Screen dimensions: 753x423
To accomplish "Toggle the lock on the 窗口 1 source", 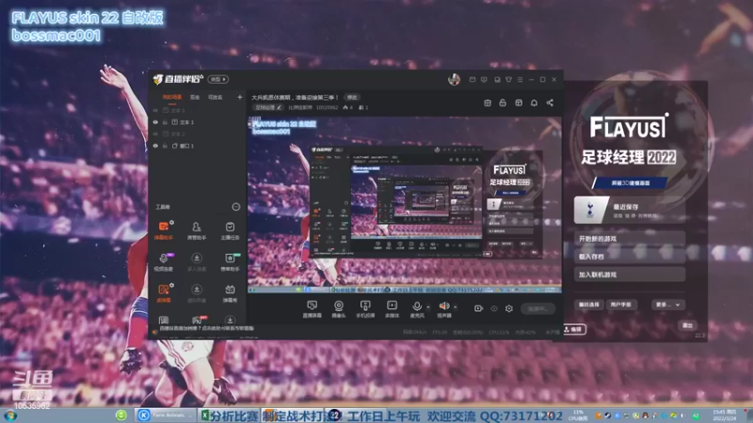I will pyautogui.click(x=166, y=146).
